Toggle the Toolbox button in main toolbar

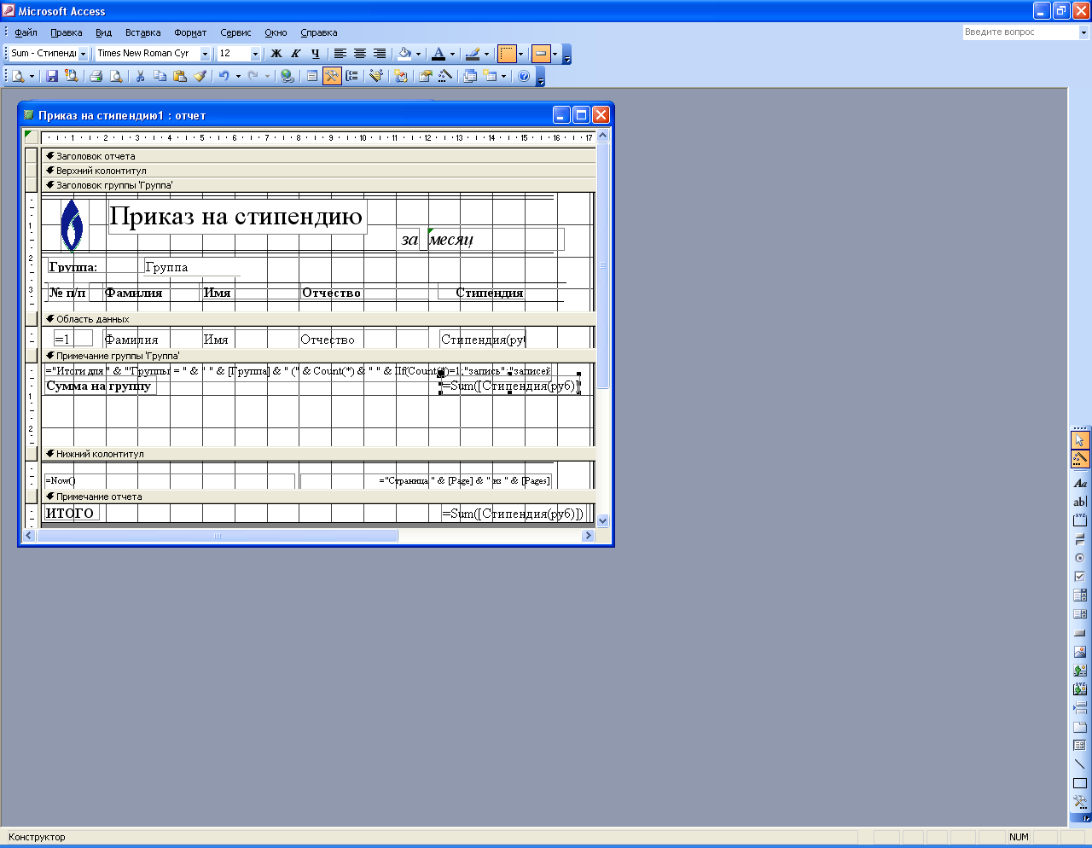click(x=332, y=76)
